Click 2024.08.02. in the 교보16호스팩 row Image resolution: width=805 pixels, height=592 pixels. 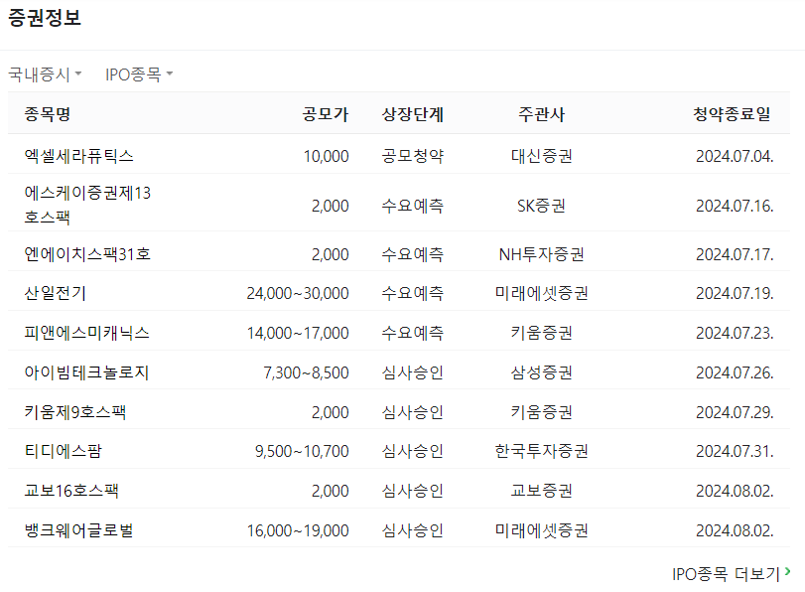[x=735, y=491]
